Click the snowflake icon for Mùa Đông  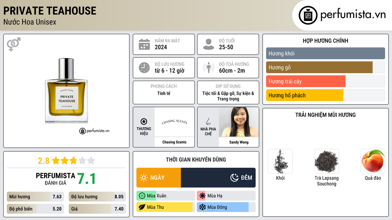pyautogui.click(x=203, y=207)
